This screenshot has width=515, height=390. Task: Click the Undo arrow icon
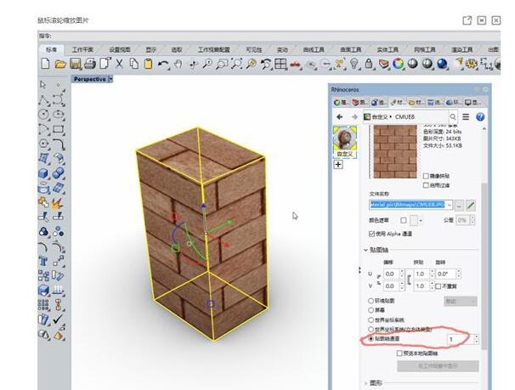click(163, 64)
